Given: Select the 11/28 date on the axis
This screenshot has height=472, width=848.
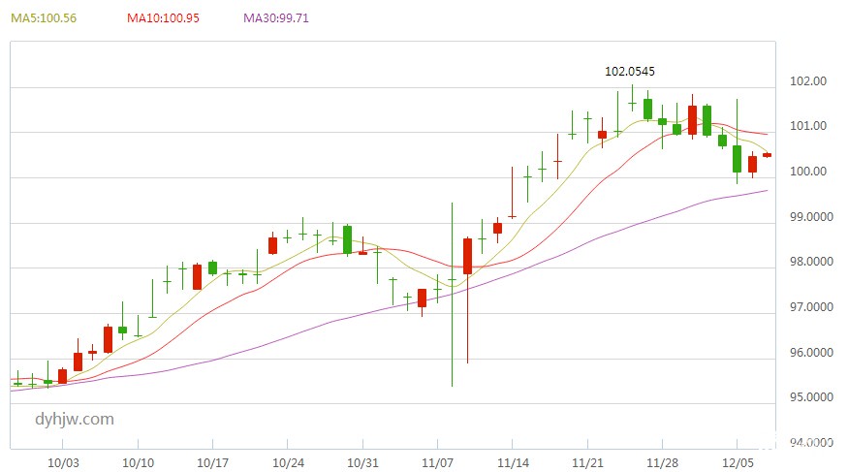Looking at the screenshot, I should 663,463.
